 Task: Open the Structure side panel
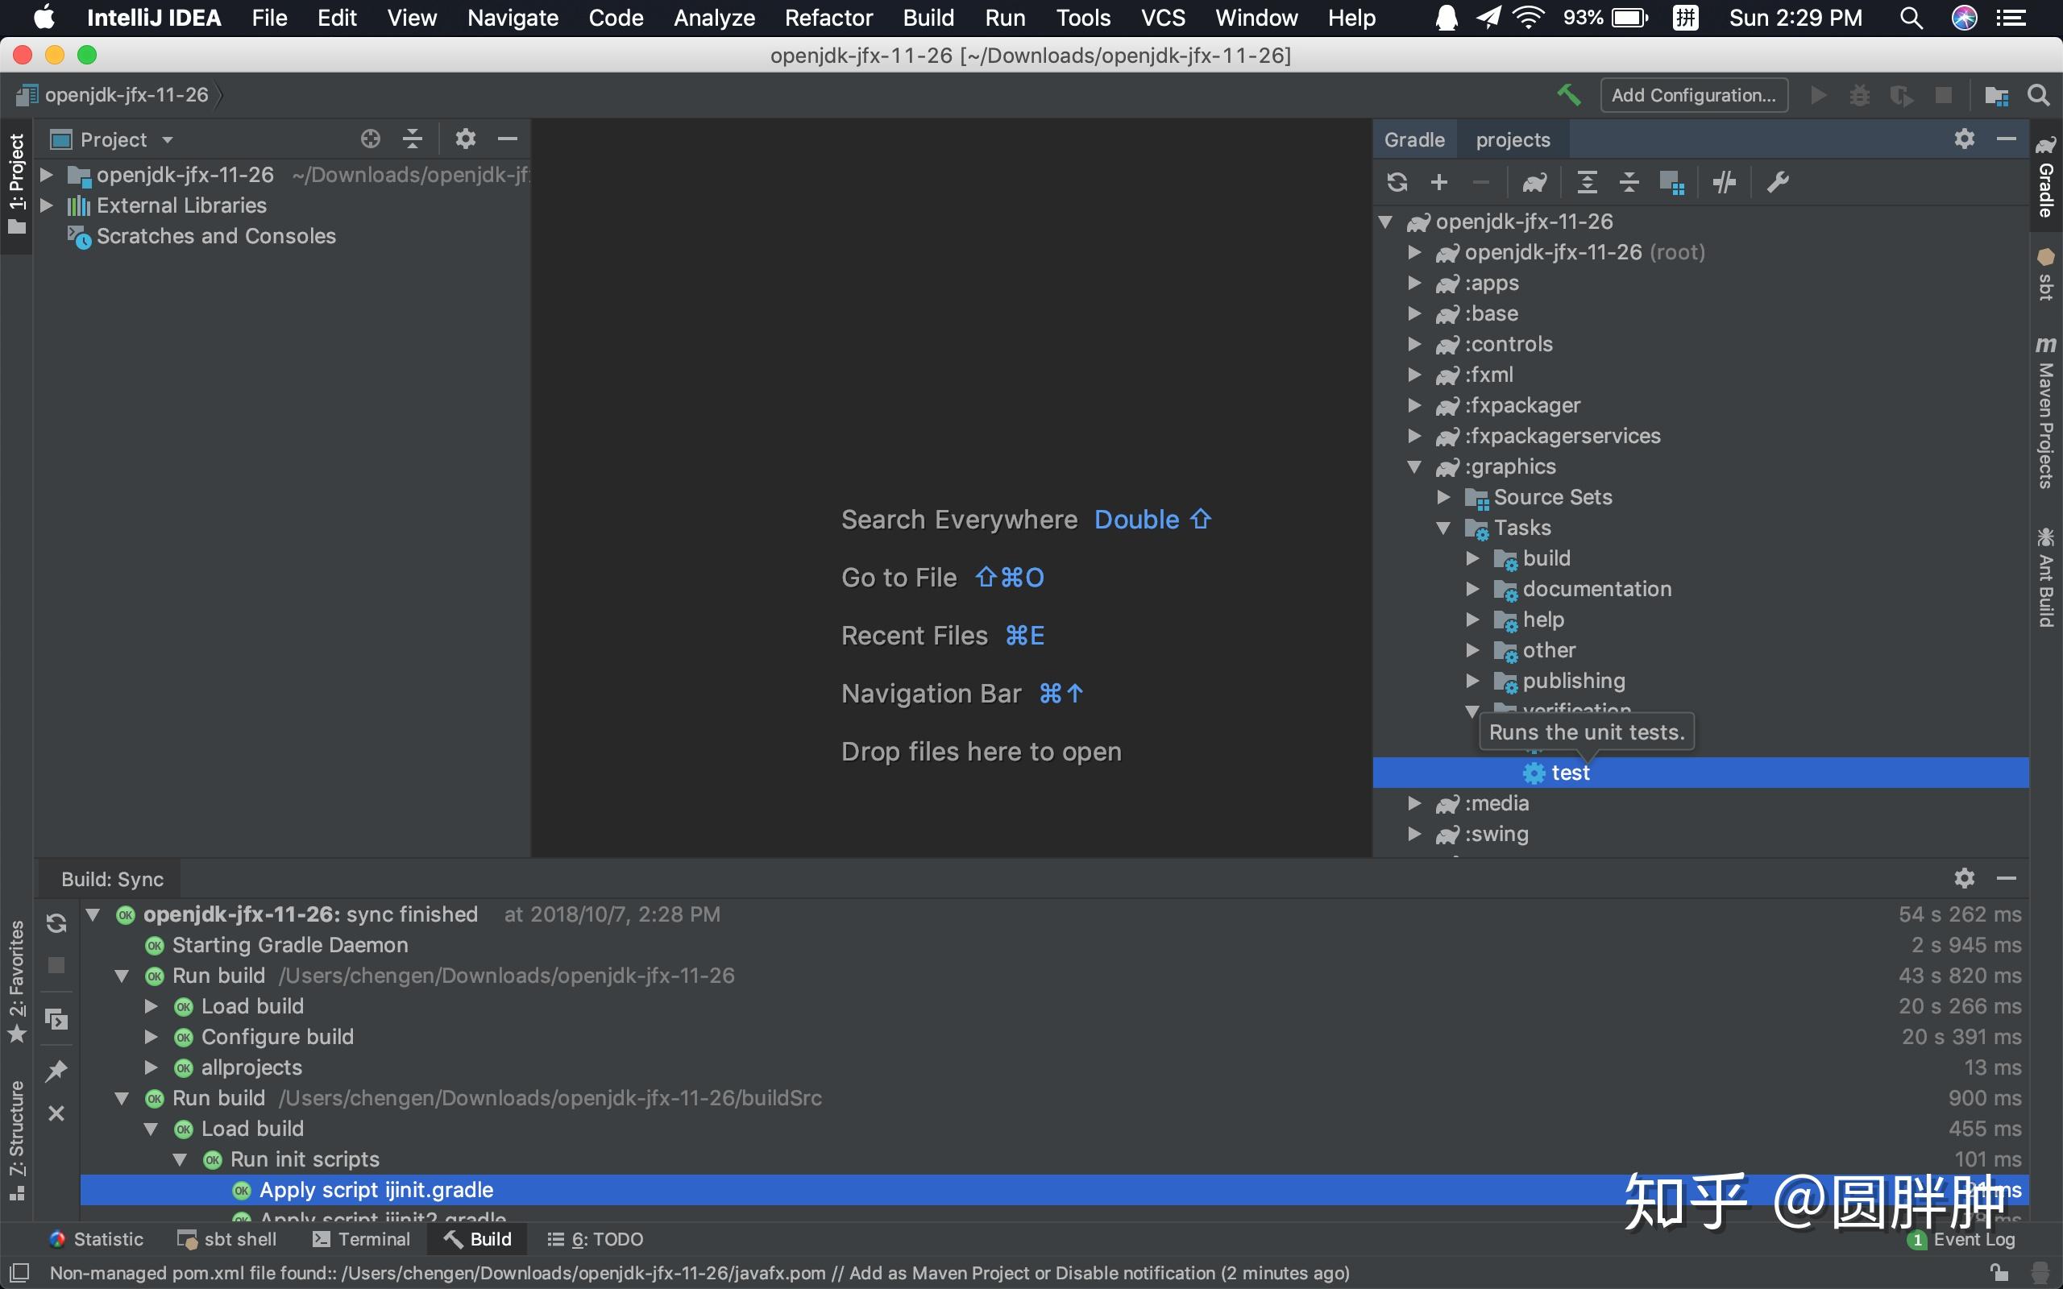pos(16,1140)
